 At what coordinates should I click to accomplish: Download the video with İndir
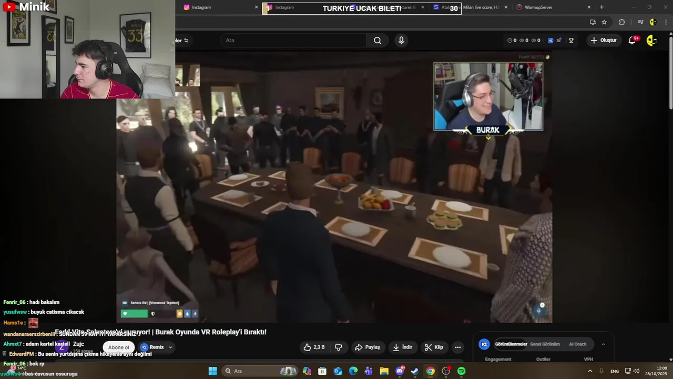point(403,347)
